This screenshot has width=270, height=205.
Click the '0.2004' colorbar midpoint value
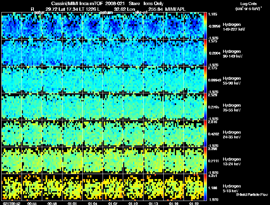pyautogui.click(x=215, y=53)
